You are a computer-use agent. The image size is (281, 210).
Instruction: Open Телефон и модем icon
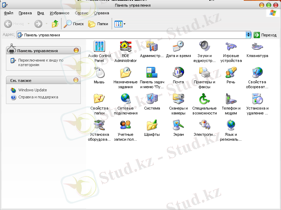pyautogui.click(x=231, y=99)
